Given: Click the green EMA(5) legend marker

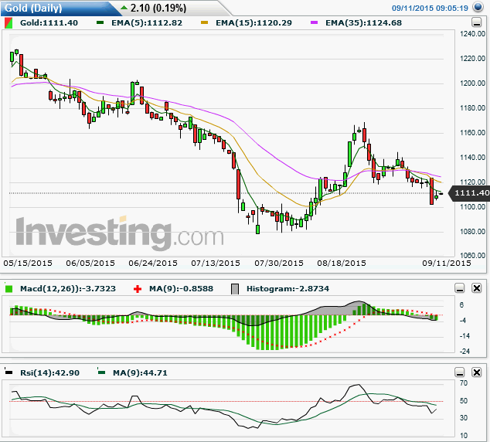Looking at the screenshot, I should [x=100, y=22].
